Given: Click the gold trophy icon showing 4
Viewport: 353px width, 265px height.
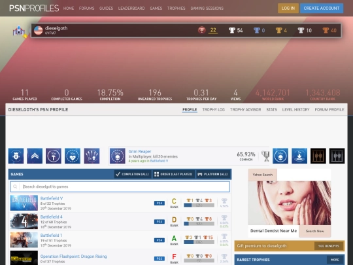Looking at the screenshot, I should coord(278,30).
